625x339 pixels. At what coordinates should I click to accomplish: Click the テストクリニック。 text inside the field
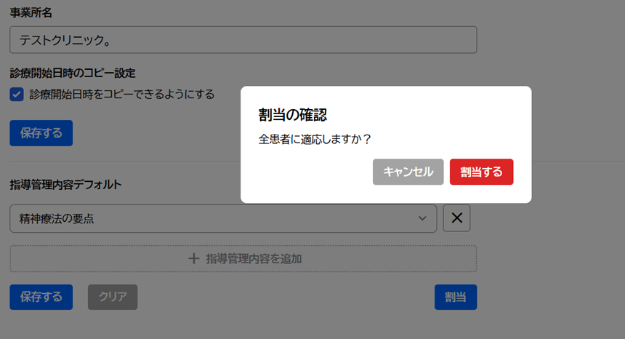coord(65,40)
